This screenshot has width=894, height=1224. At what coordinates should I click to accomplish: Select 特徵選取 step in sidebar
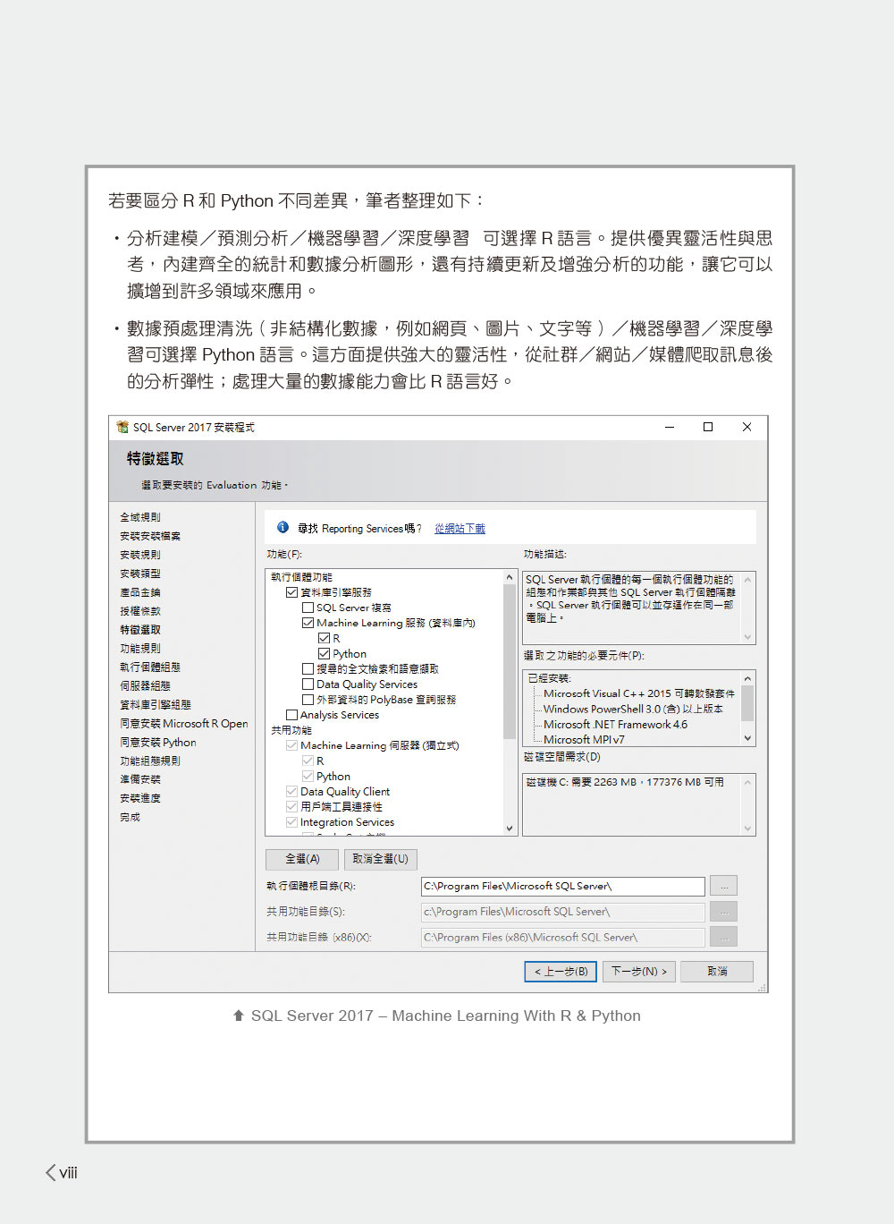point(140,630)
